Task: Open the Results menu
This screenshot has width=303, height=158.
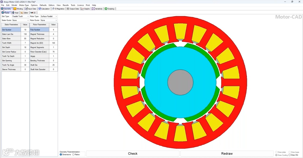Action: 66,5
